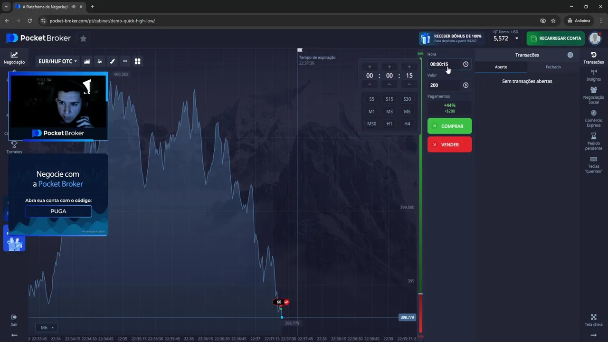Open Pedido pendente panel
The width and height of the screenshot is (608, 342).
coord(593,142)
